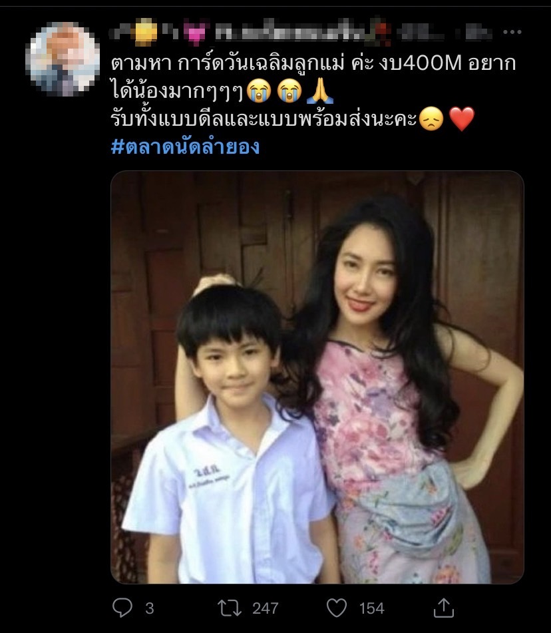View the 247 retweets count
This screenshot has width=551, height=633.
(x=266, y=608)
